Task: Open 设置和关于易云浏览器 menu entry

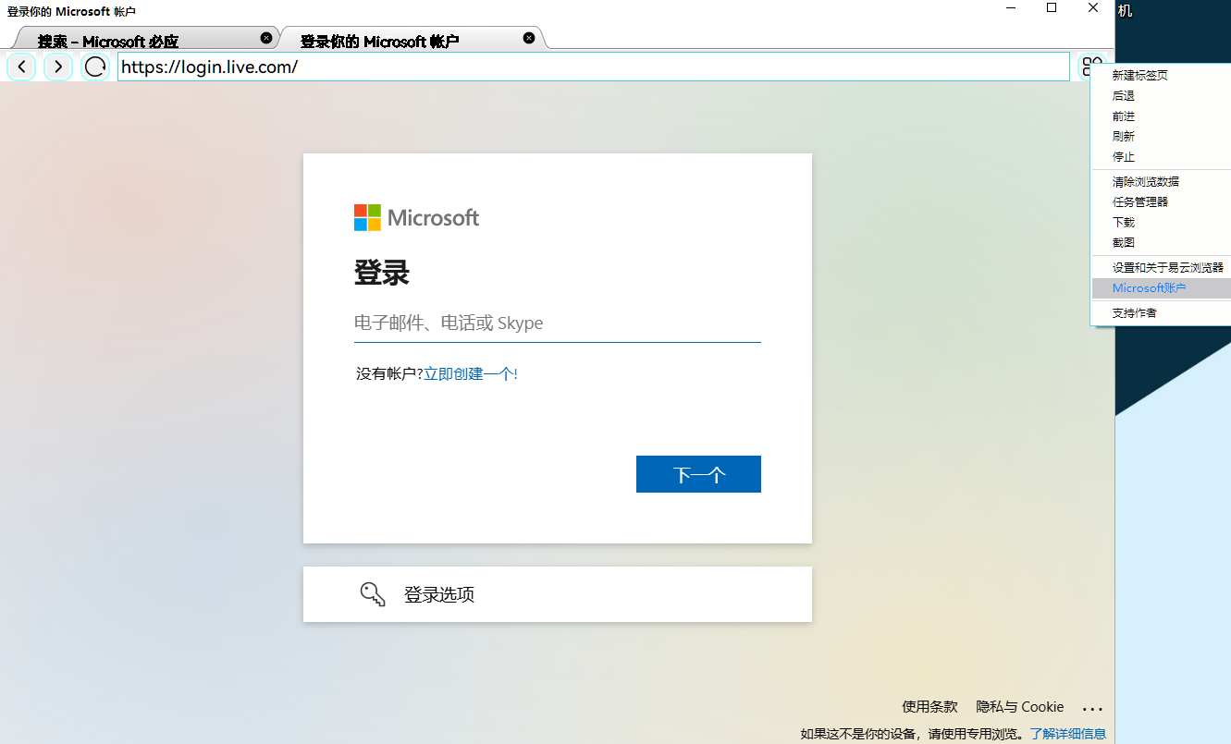Action: click(1161, 268)
